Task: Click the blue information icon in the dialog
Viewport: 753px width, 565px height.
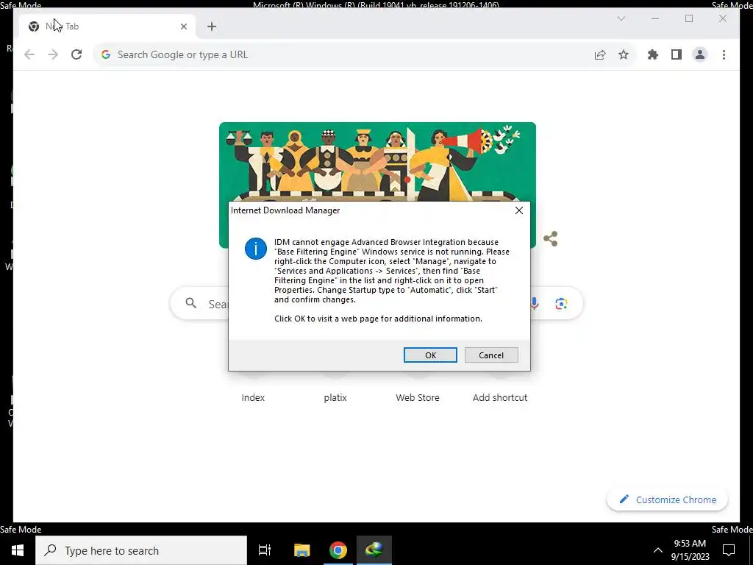Action: tap(255, 249)
